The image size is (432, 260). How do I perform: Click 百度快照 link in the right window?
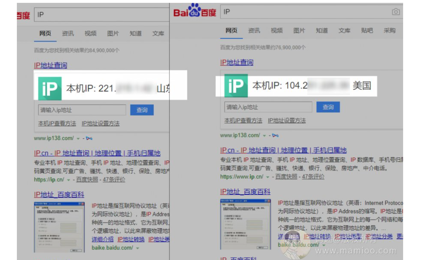[286, 177]
